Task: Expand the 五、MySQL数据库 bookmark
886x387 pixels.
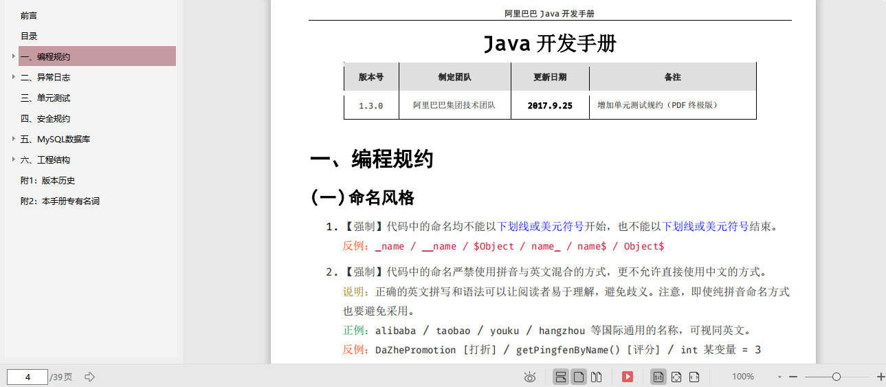Action: coord(13,139)
